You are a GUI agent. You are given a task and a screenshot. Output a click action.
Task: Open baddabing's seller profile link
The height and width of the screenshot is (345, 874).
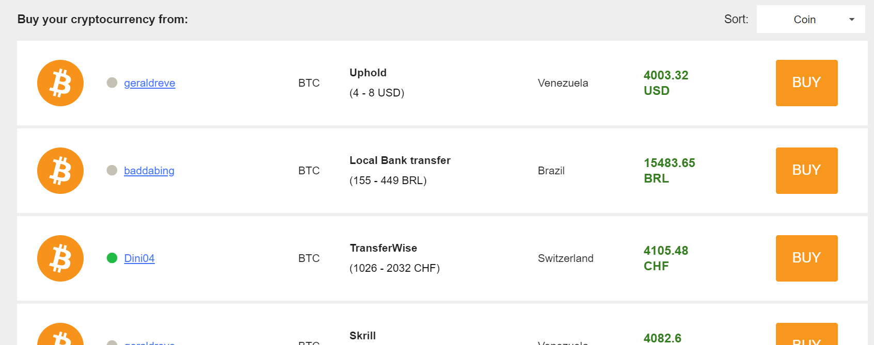tap(149, 171)
